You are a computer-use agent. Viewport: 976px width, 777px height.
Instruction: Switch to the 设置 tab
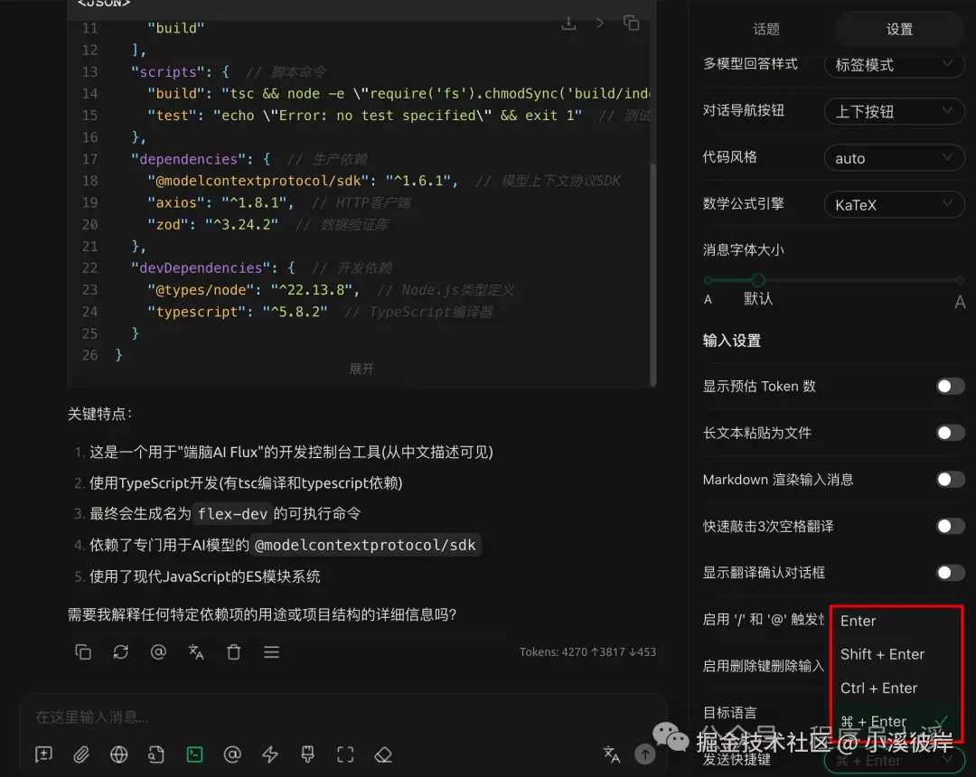click(x=899, y=29)
